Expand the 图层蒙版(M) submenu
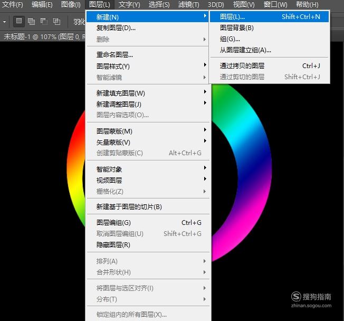The height and width of the screenshot is (321, 344). 147,131
